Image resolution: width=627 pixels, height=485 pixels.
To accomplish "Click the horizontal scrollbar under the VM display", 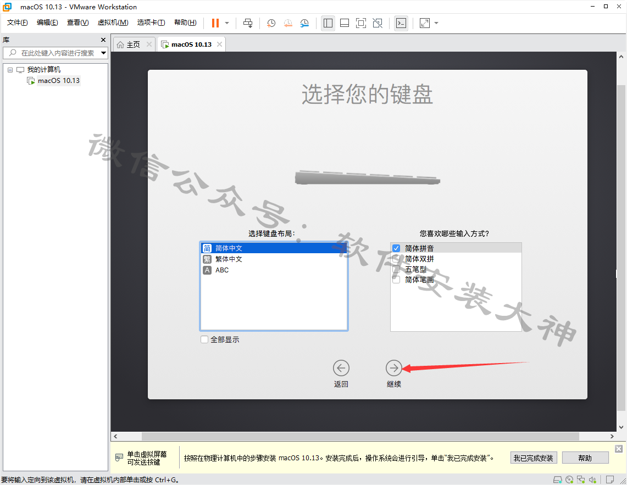I will [x=360, y=436].
